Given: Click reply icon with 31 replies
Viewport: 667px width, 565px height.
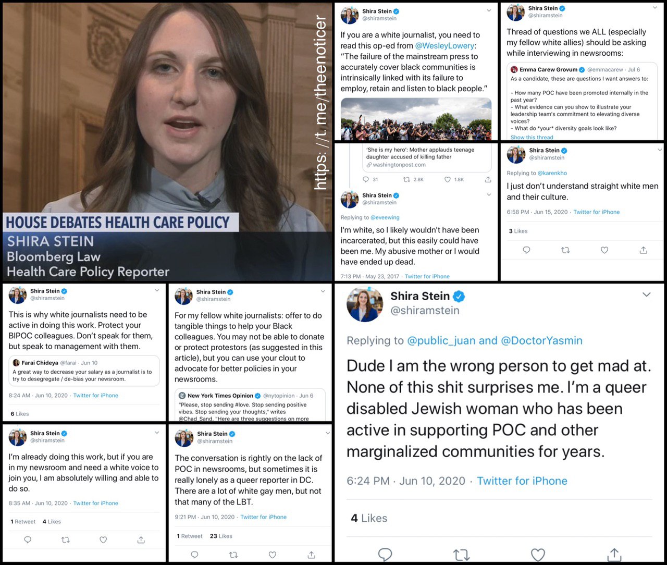Looking at the screenshot, I should [x=366, y=179].
